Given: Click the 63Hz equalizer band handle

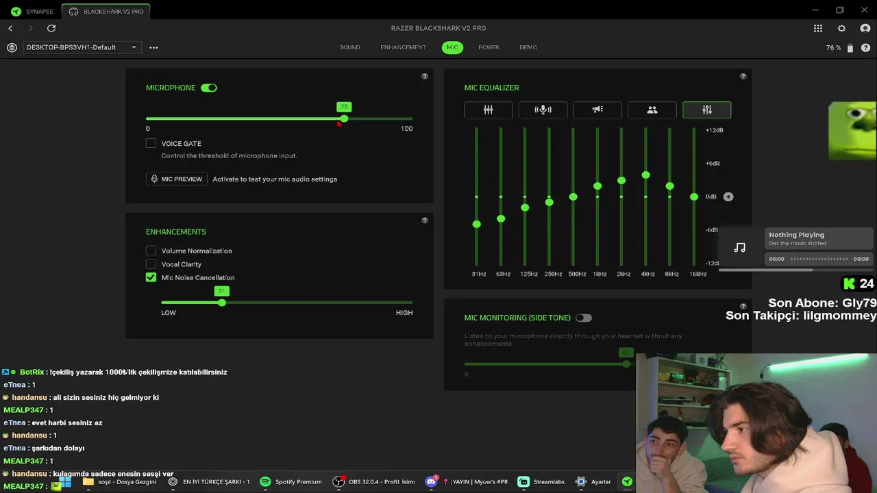Looking at the screenshot, I should point(501,218).
